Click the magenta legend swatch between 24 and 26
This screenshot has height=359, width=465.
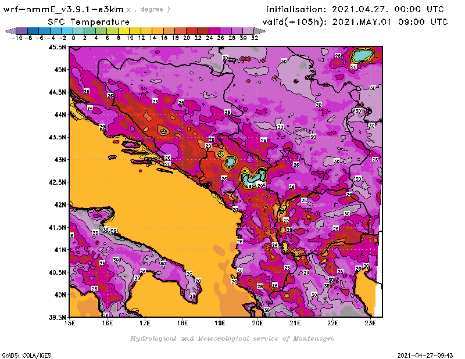point(214,31)
